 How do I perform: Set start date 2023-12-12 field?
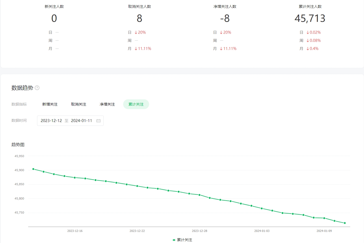(x=51, y=121)
